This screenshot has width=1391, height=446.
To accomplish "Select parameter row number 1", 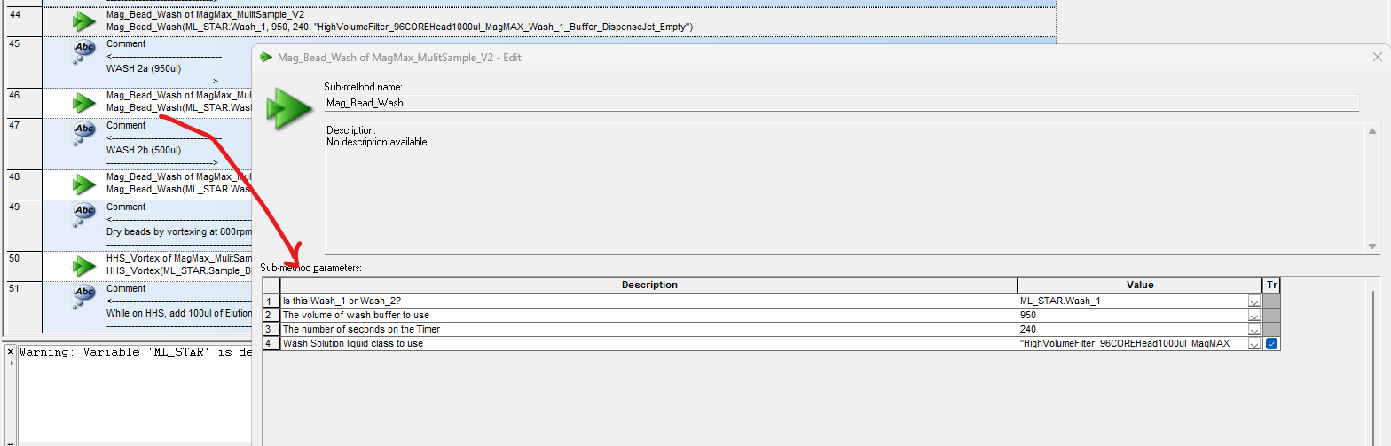I will pos(271,301).
